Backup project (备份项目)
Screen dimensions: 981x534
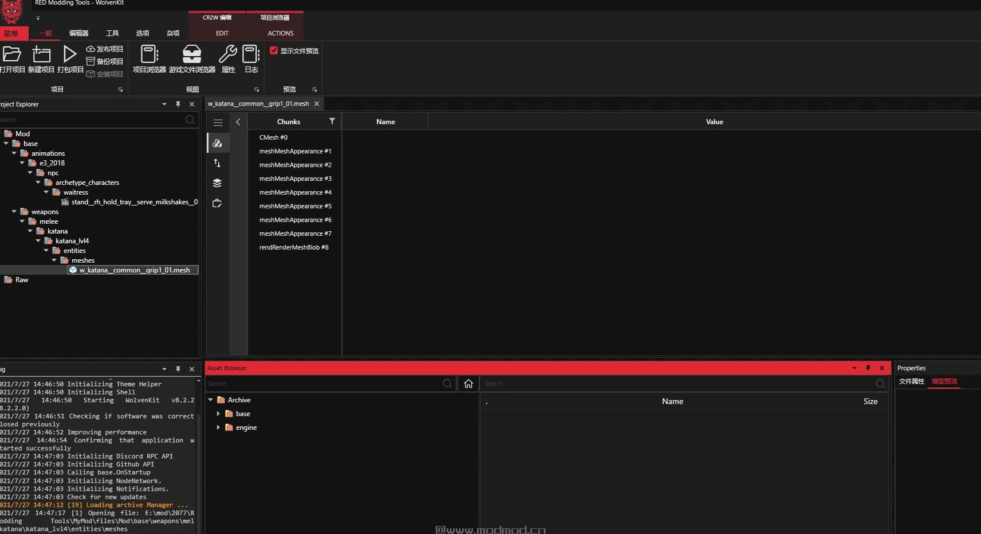[105, 61]
